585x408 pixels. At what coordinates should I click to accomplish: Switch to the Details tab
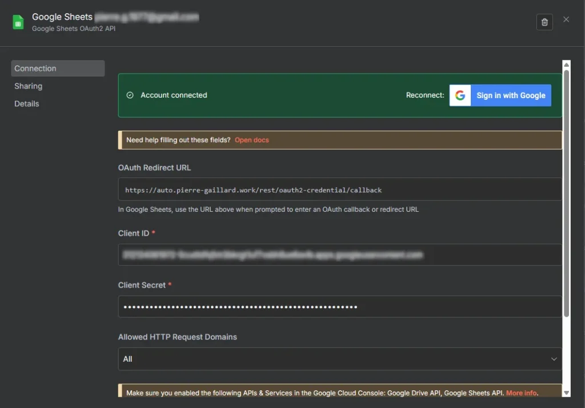click(x=26, y=104)
